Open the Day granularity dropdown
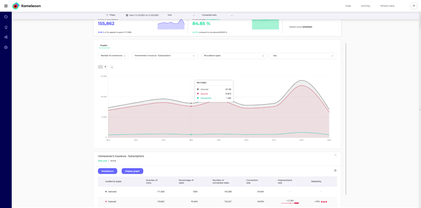Viewport: 421px width, 208px height. click(303, 56)
